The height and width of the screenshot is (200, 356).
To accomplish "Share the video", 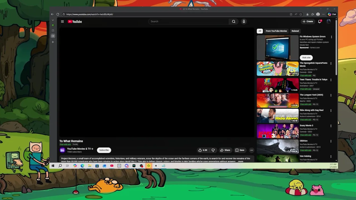I will (225, 150).
